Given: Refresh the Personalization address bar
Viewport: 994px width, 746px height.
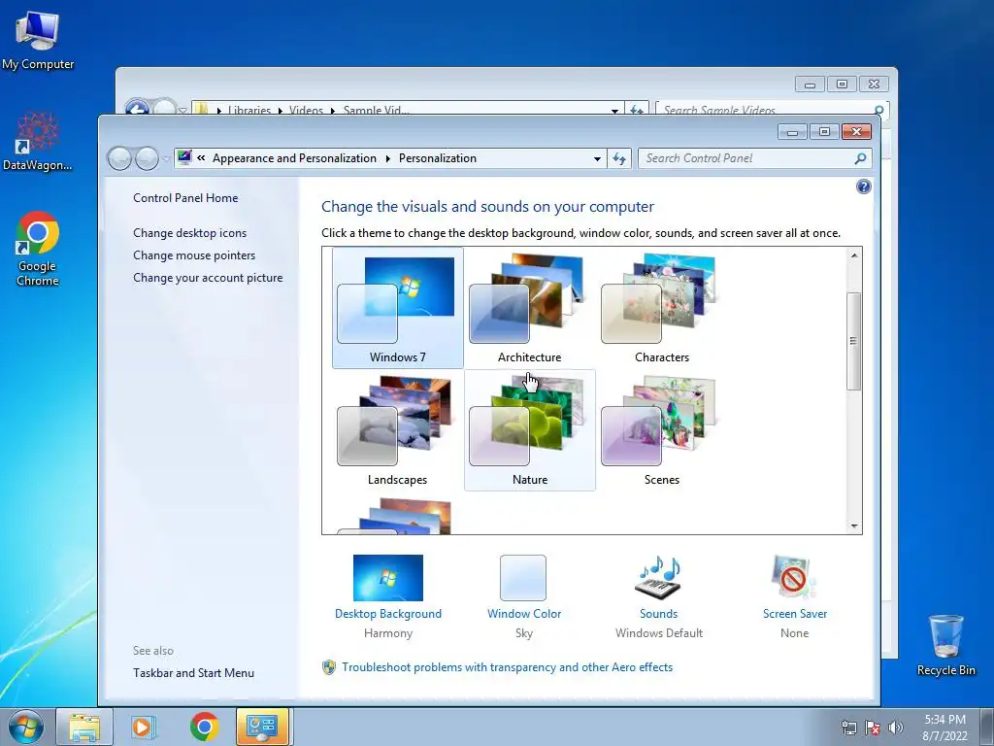Looking at the screenshot, I should pos(619,158).
